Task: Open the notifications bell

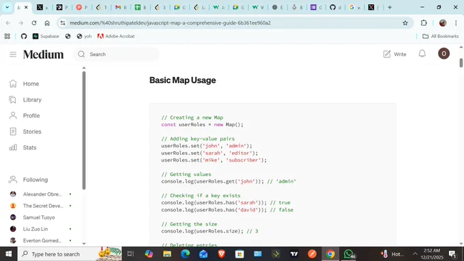Action: tap(422, 54)
